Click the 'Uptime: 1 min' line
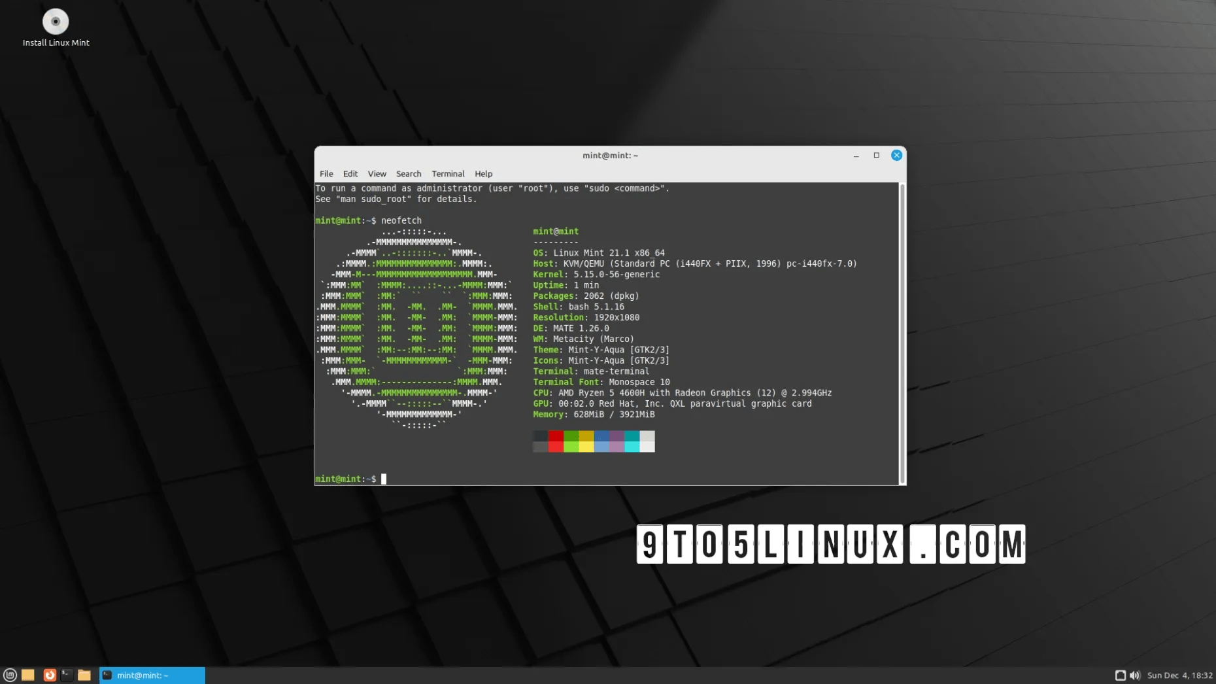The image size is (1216, 684). pos(566,285)
